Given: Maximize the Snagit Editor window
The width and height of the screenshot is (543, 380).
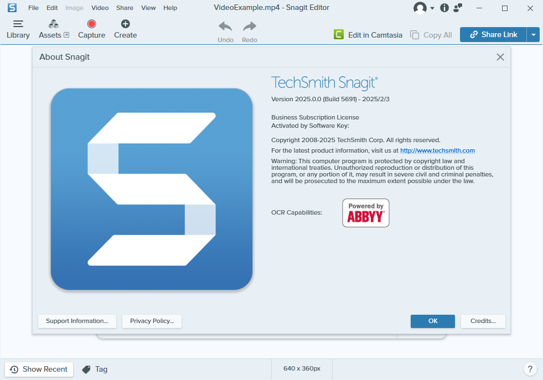Looking at the screenshot, I should point(505,8).
